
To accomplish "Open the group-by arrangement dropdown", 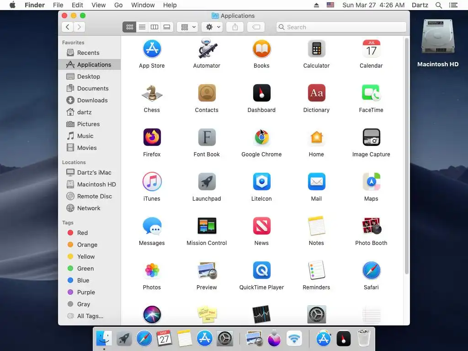I will [188, 27].
